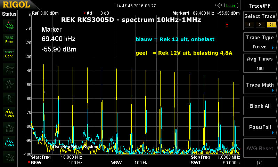Select trace 1
Viewport: 278px width, 167px height.
[249, 25]
